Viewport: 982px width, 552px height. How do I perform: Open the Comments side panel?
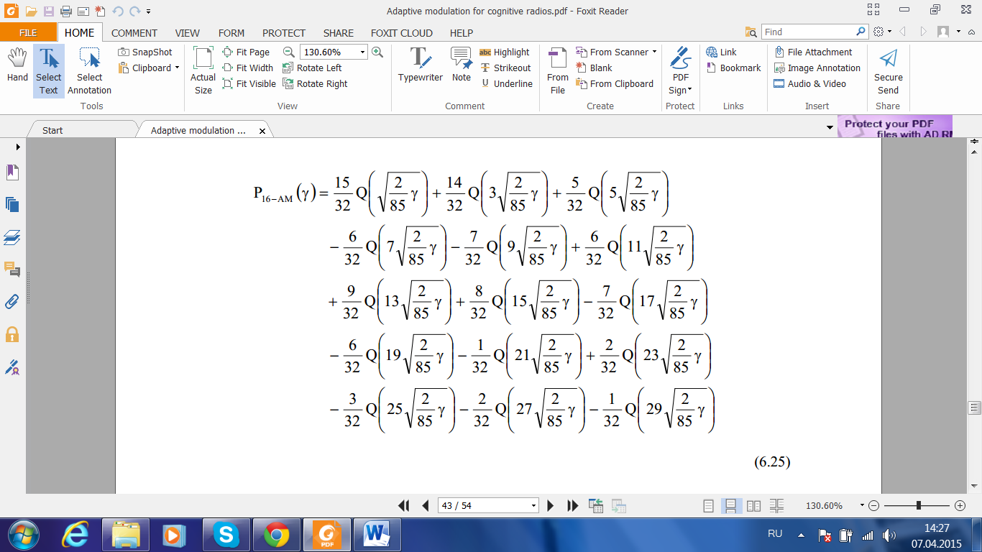[12, 270]
